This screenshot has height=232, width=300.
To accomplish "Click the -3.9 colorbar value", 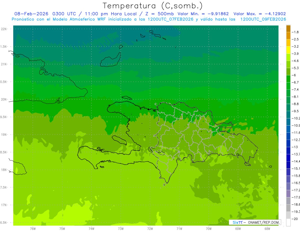I will point(295,54).
